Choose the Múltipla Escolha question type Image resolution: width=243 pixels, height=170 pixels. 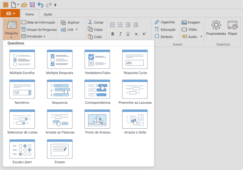(22, 62)
